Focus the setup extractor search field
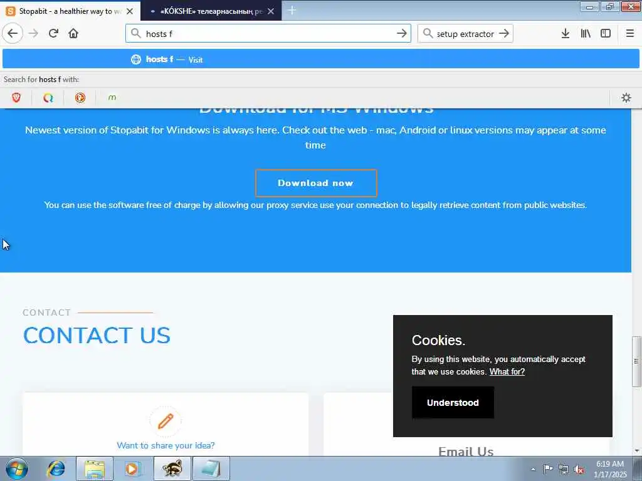 (x=465, y=34)
